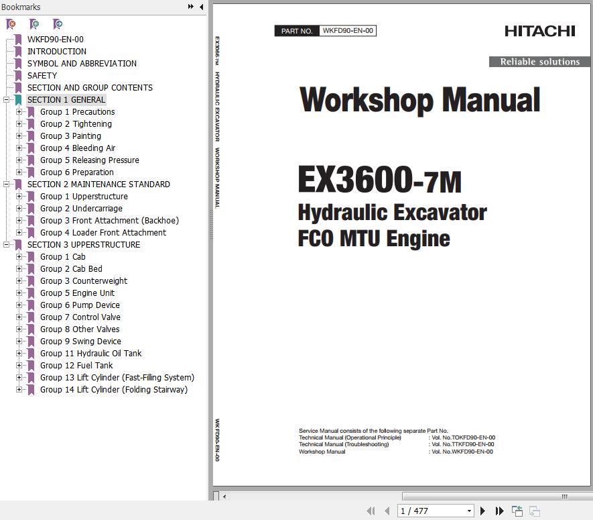Open Group 6 Pump Device bookmark
The width and height of the screenshot is (593, 520).
80,305
